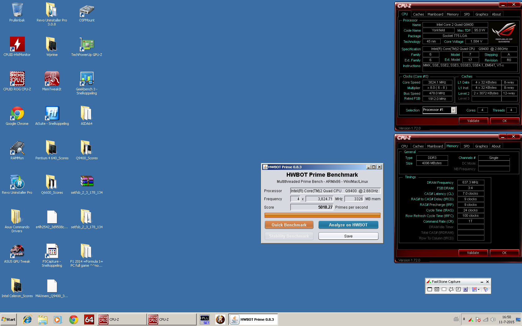Switch to Mainboard tab in top CPU-Z window
Screen dimensions: 522x326
[435, 14]
